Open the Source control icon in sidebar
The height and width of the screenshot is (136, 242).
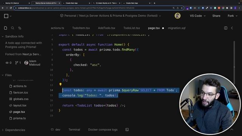click(20, 28)
